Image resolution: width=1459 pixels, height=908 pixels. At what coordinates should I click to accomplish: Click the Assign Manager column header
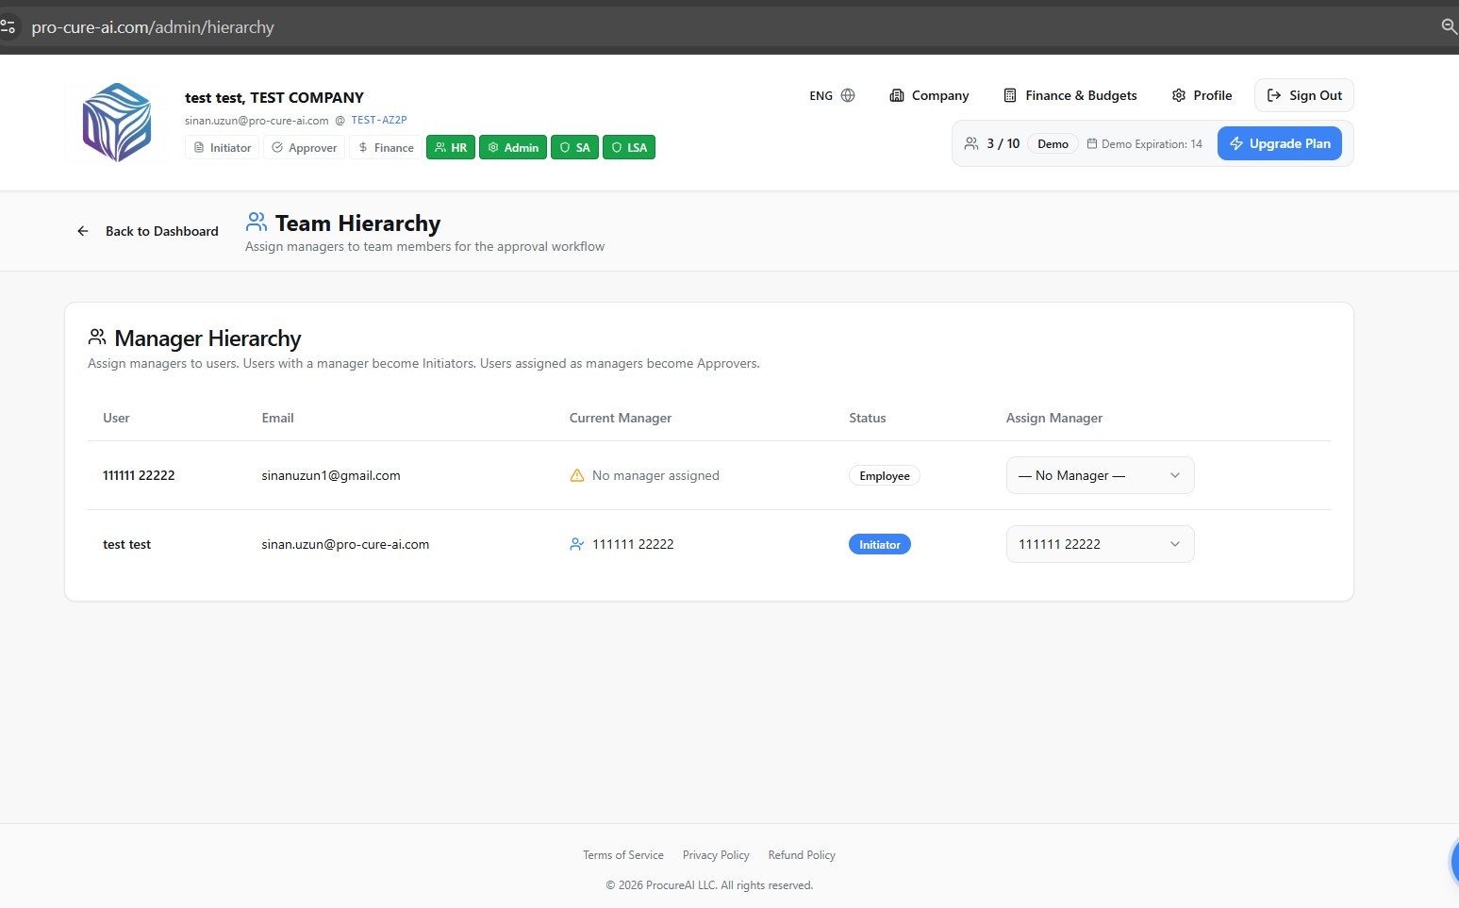pos(1054,418)
